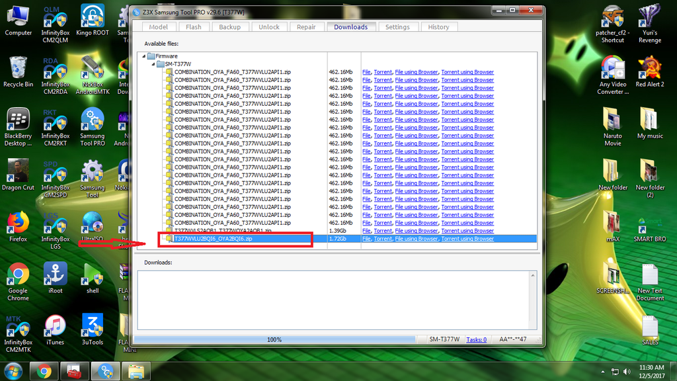This screenshot has height=381, width=677.
Task: Click File using Browser for 1.72Gb file
Action: [x=417, y=239]
